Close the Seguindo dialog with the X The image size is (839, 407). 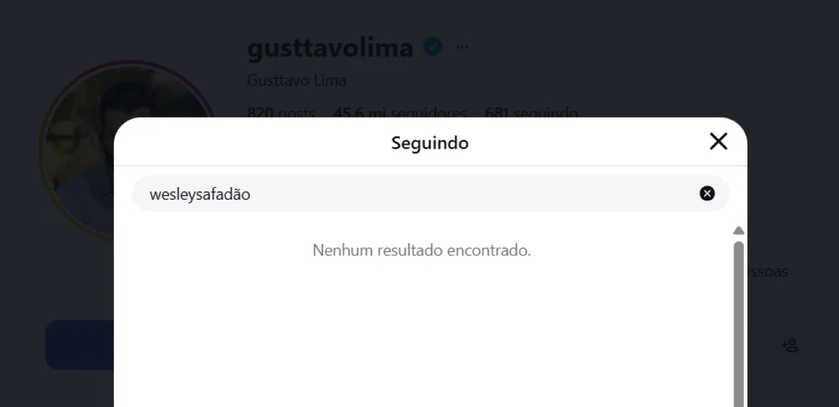click(x=718, y=142)
